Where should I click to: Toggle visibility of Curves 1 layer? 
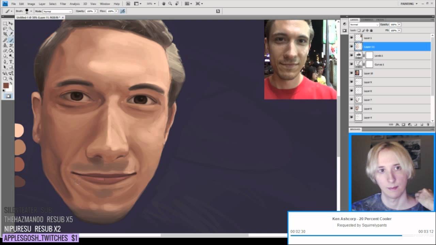(352, 64)
